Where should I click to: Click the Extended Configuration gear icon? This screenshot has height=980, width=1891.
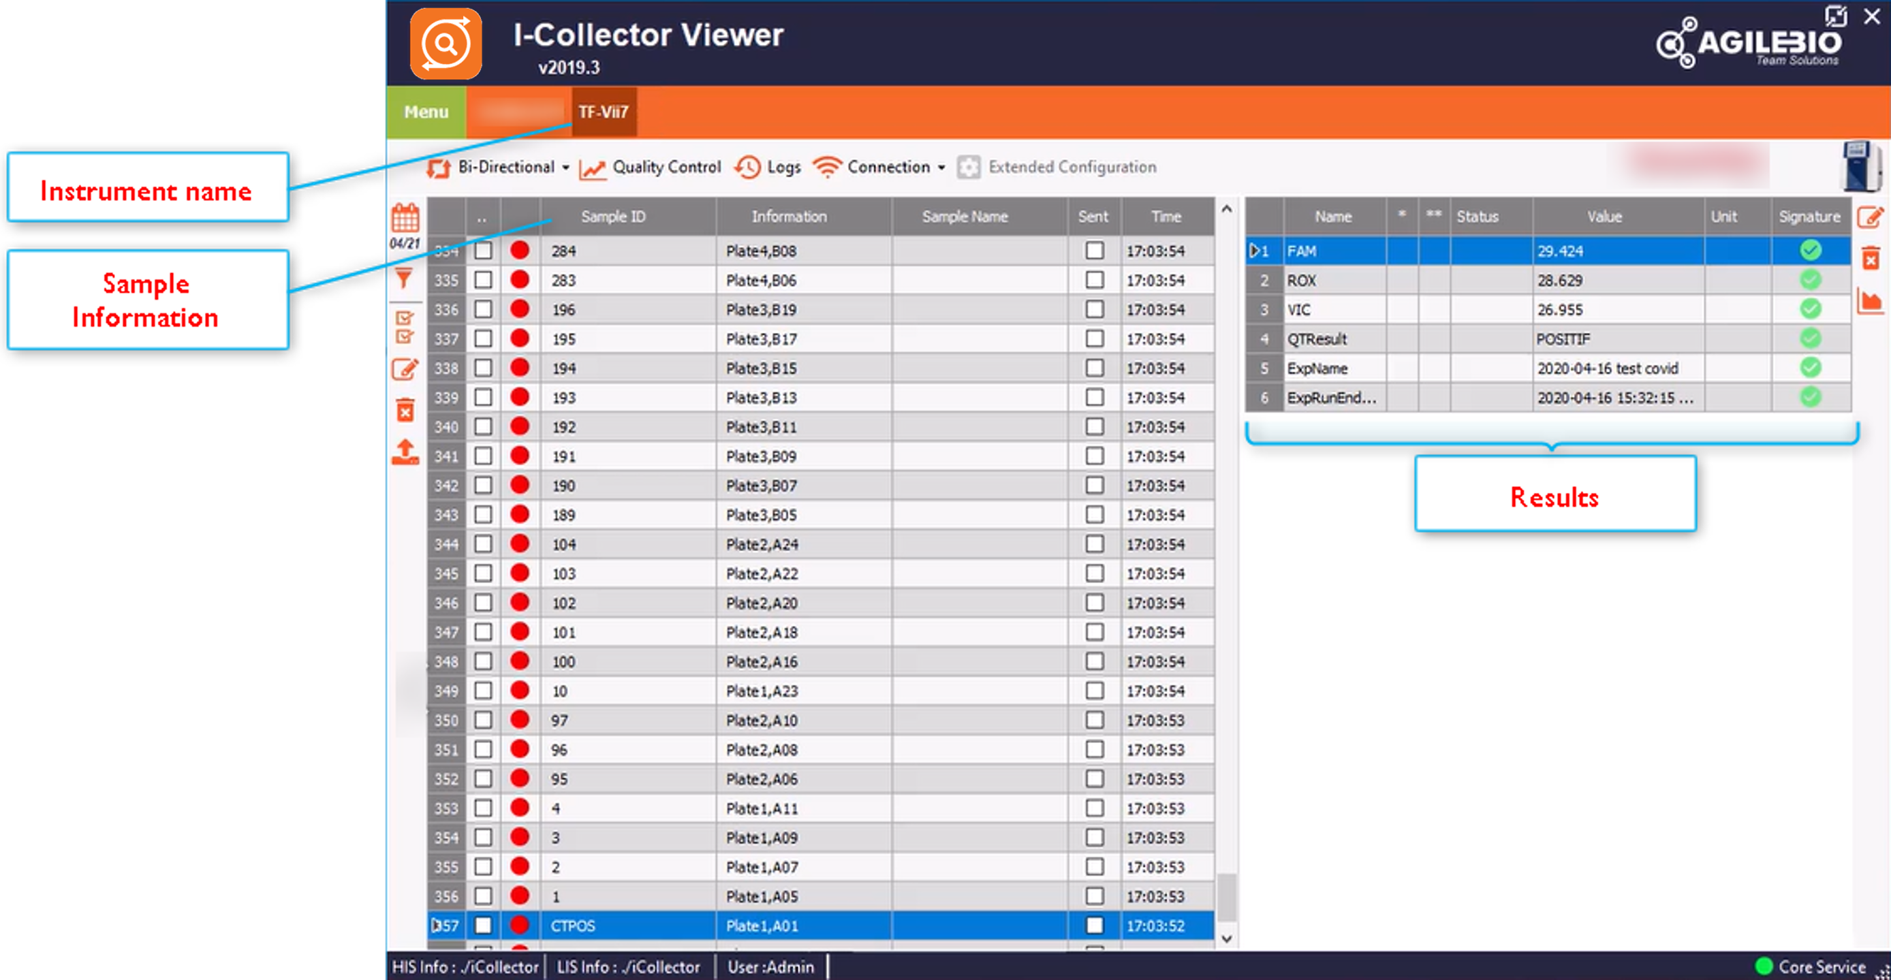968,168
